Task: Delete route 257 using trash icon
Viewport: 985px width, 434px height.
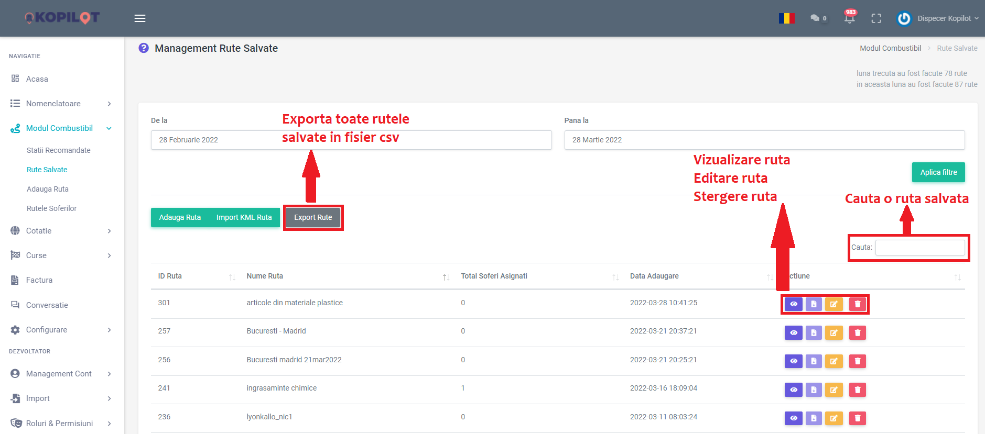Action: 857,333
